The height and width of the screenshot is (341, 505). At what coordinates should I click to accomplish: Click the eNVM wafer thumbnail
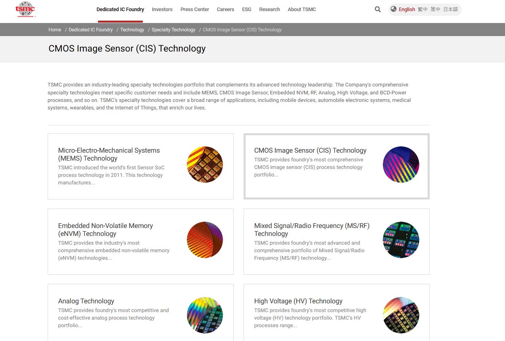tap(205, 240)
